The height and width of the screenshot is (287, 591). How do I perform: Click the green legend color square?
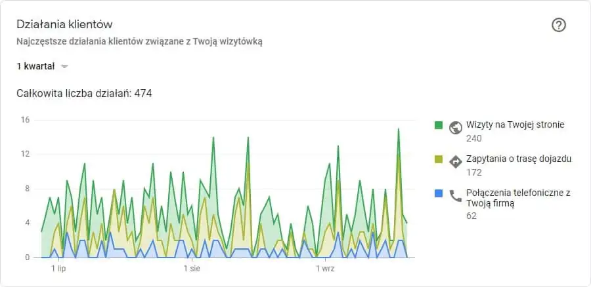[438, 125]
